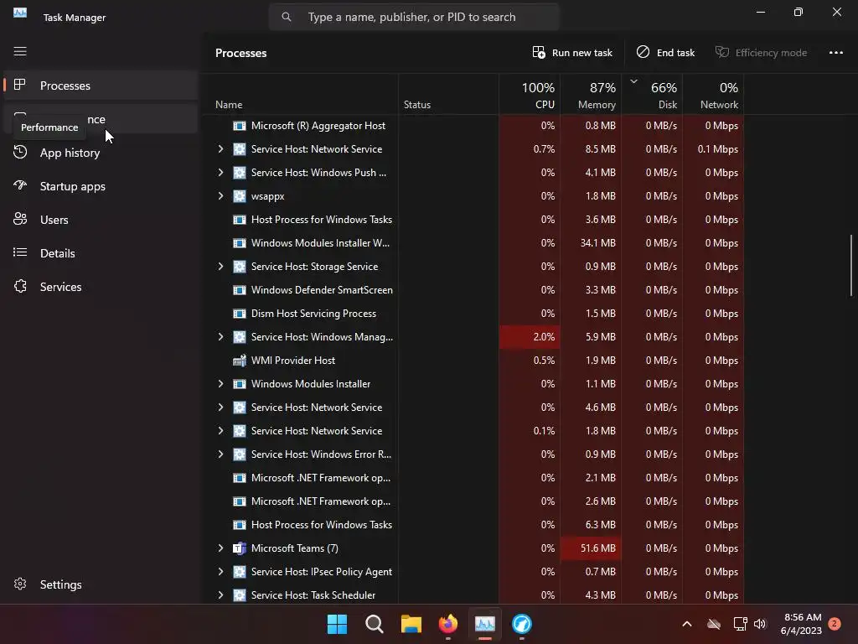Expand the Windows Modules Installer group
The width and height of the screenshot is (858, 644).
point(220,384)
